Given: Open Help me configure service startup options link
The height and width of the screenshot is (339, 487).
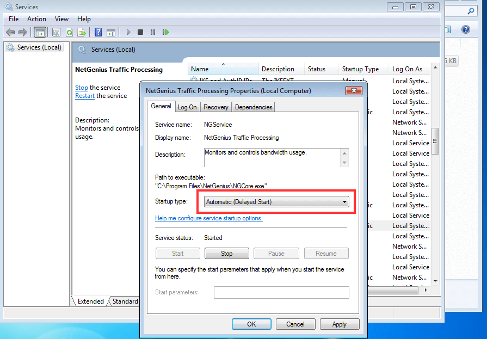Looking at the screenshot, I should coord(209,218).
